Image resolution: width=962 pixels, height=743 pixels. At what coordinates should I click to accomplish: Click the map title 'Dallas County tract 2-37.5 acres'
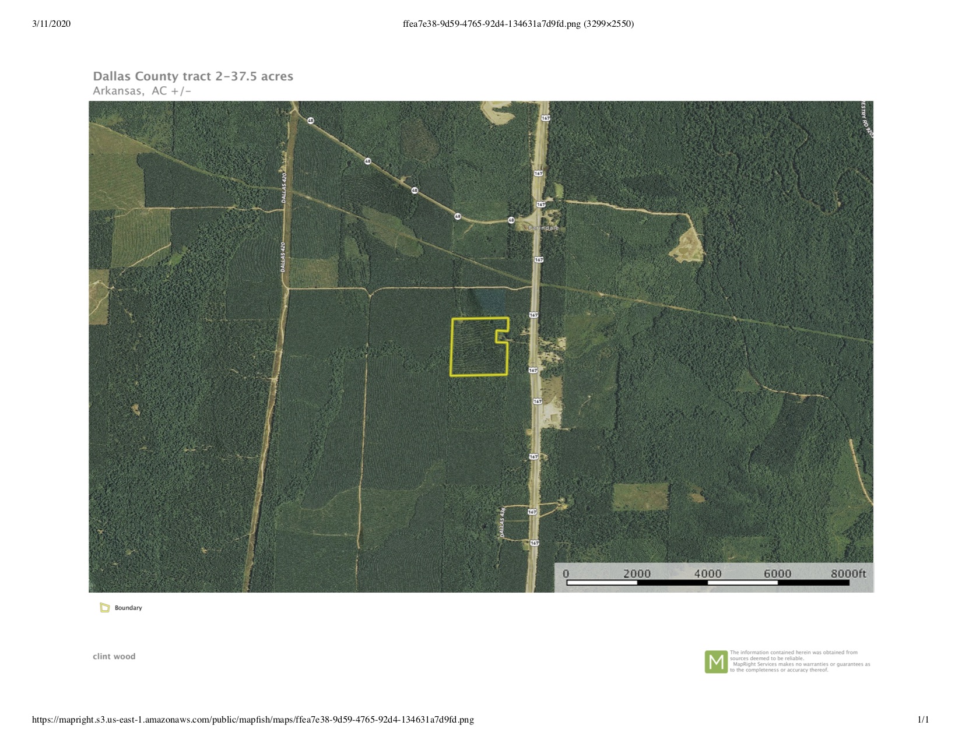point(193,76)
